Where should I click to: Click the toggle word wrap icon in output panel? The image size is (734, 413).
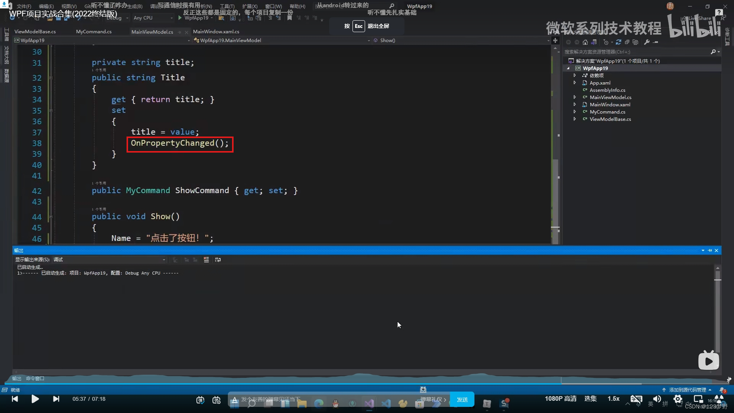[x=218, y=260]
